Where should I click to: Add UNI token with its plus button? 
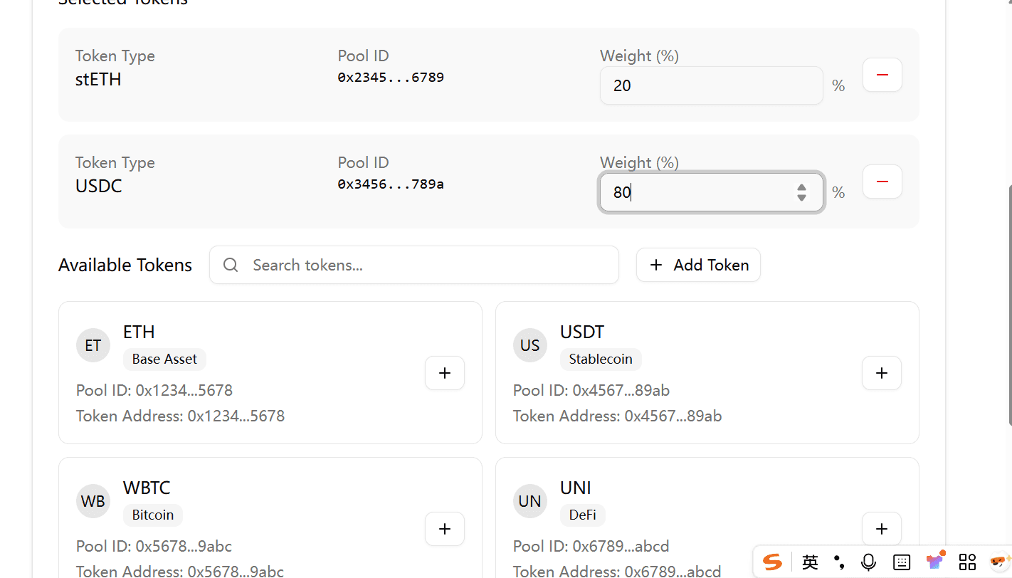[881, 529]
